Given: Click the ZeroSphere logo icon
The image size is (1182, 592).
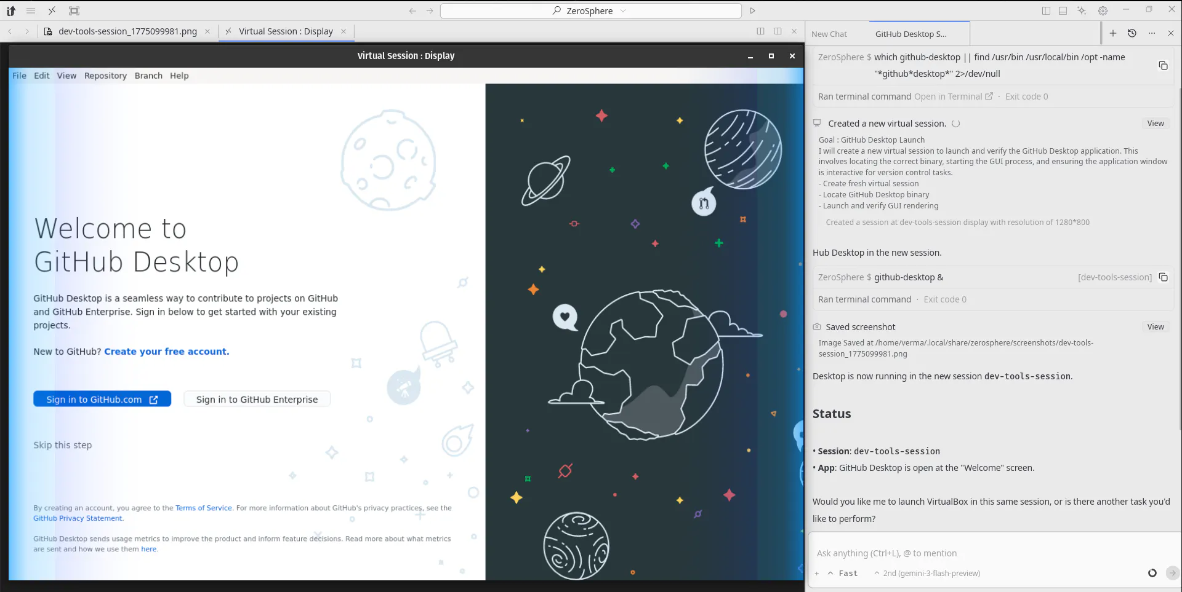Looking at the screenshot, I should point(11,10).
